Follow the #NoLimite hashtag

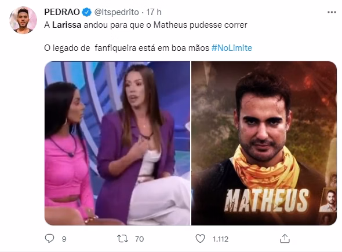[232, 48]
